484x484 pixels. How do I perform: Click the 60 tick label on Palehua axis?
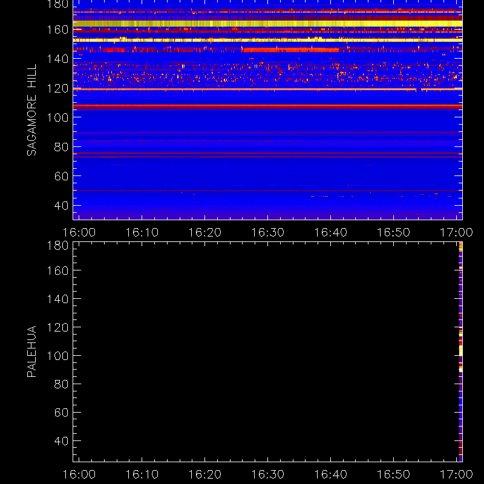point(61,413)
